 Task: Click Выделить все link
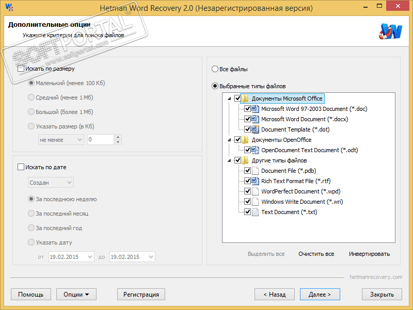point(266,254)
